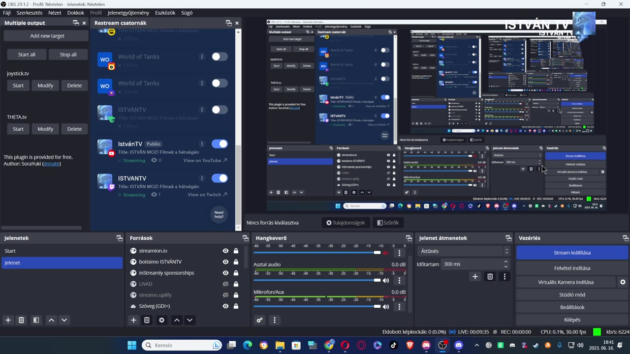
Task: Start recording with Felvétel indítása
Action: 572,268
